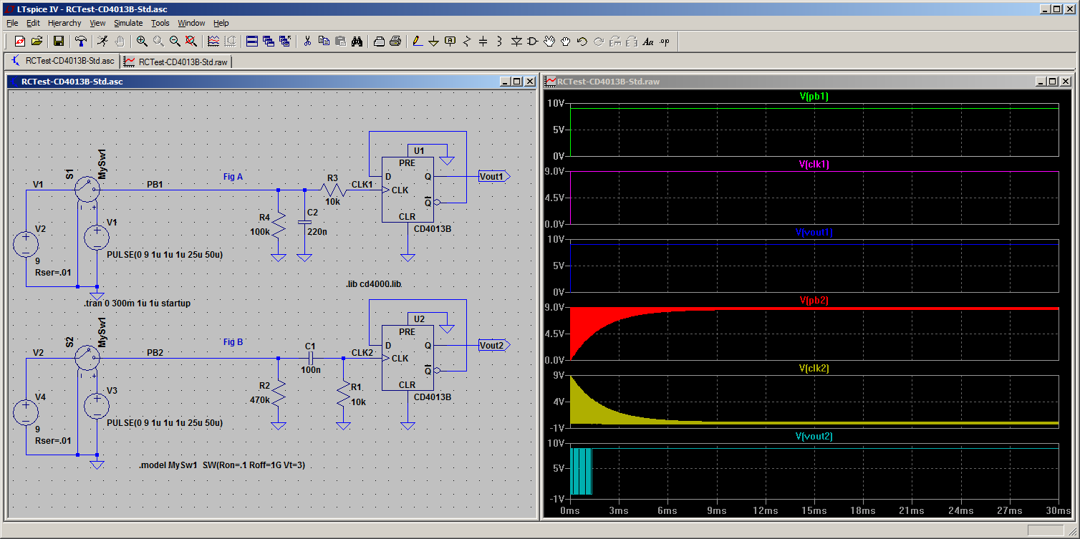The height and width of the screenshot is (539, 1080).
Task: Zoom out using the minus magnifier icon
Action: (175, 42)
